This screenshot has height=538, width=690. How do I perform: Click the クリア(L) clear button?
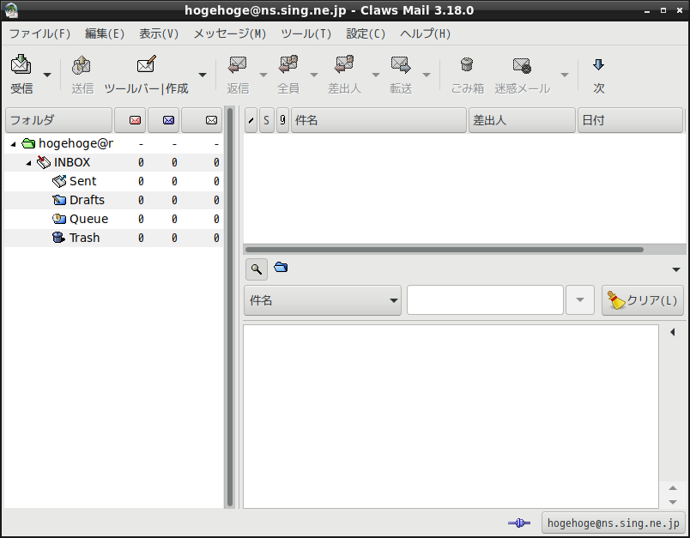(643, 300)
